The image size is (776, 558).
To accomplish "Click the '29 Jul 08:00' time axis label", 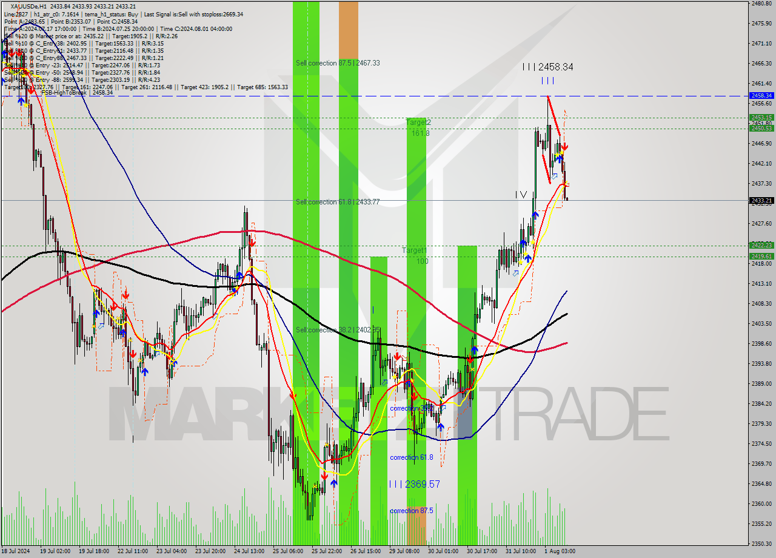I will coord(404,551).
